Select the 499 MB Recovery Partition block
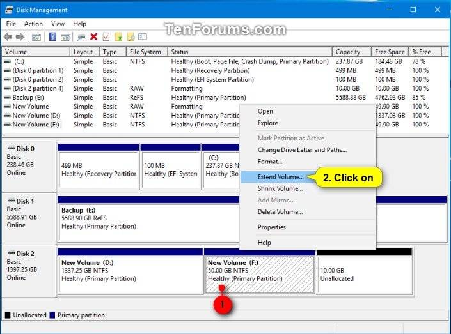This screenshot has width=451, height=334. (x=99, y=167)
